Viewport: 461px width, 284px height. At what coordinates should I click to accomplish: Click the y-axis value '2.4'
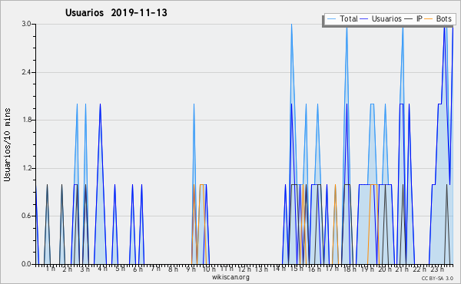click(26, 72)
